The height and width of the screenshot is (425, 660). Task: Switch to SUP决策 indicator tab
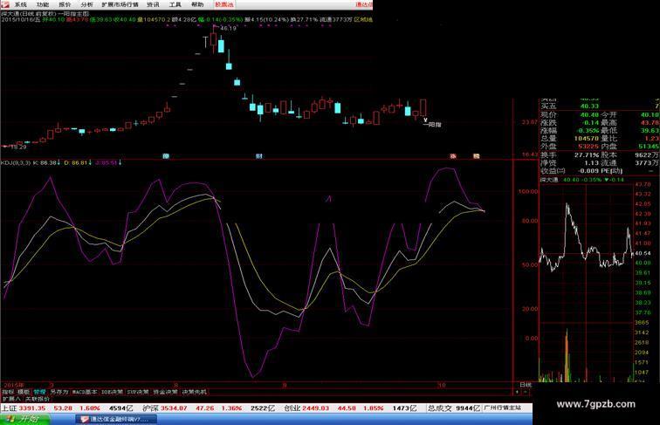(x=138, y=392)
